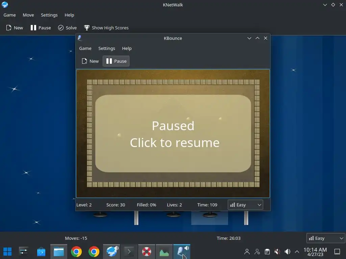Click the KBounce Level: 2 status text
The width and height of the screenshot is (346, 259).
tap(84, 205)
